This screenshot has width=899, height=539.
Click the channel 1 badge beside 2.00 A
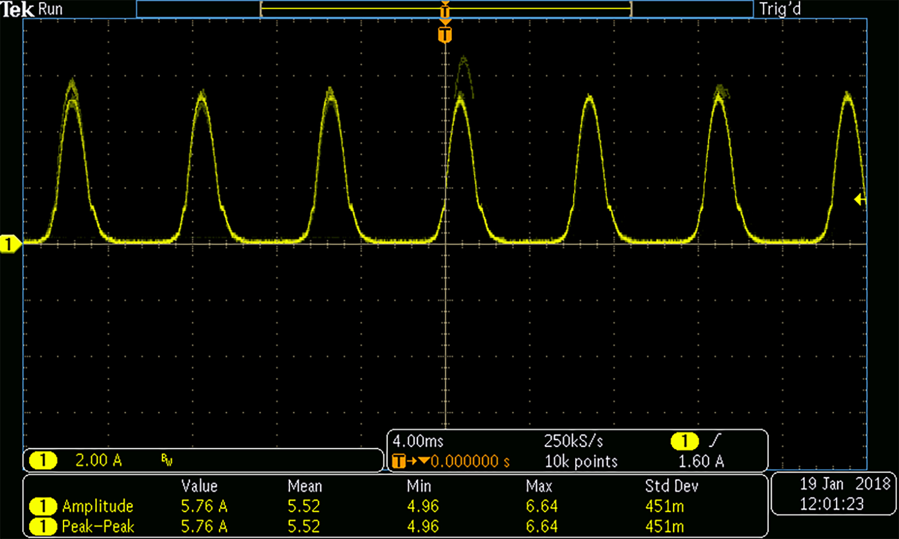point(43,460)
